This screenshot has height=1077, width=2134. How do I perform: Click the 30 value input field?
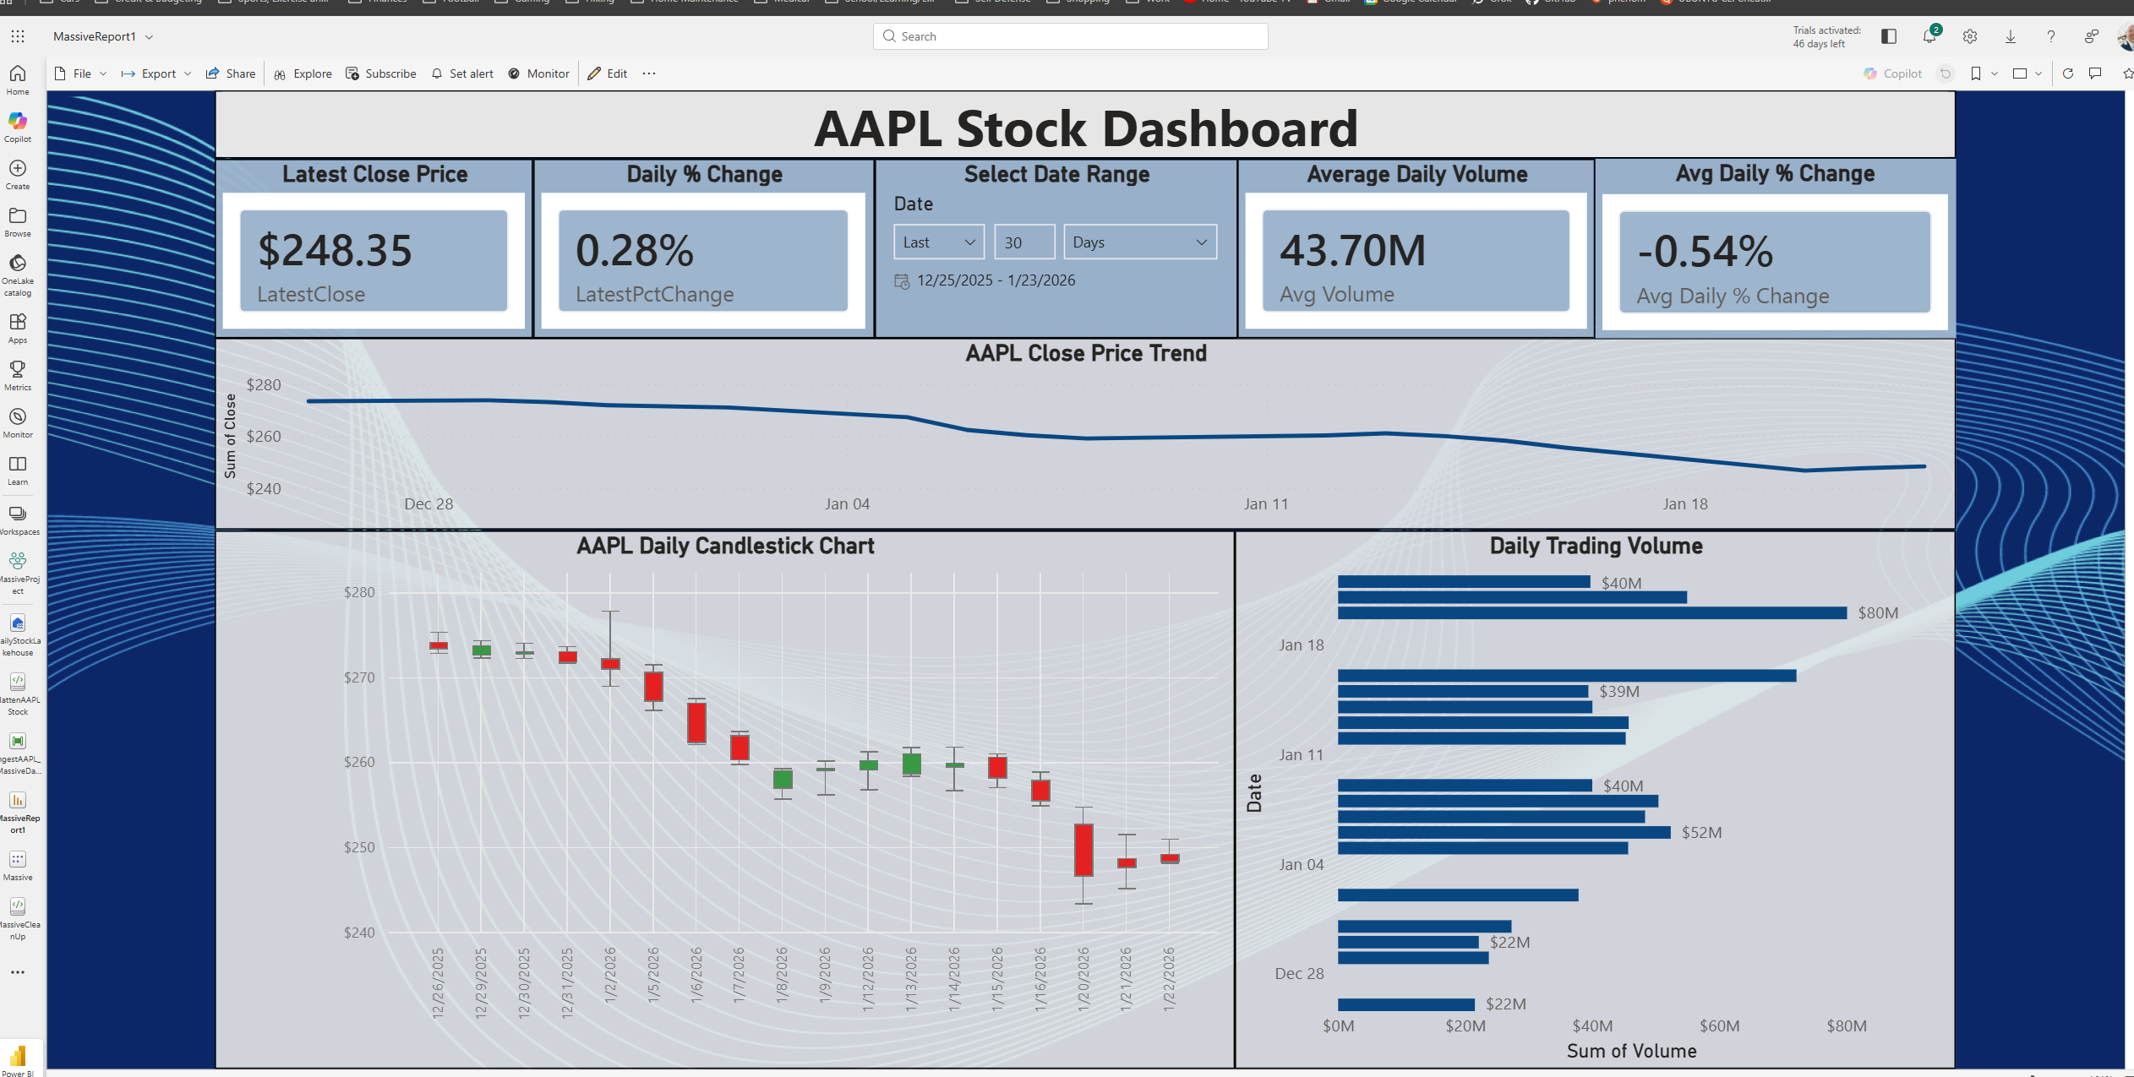click(x=1024, y=242)
